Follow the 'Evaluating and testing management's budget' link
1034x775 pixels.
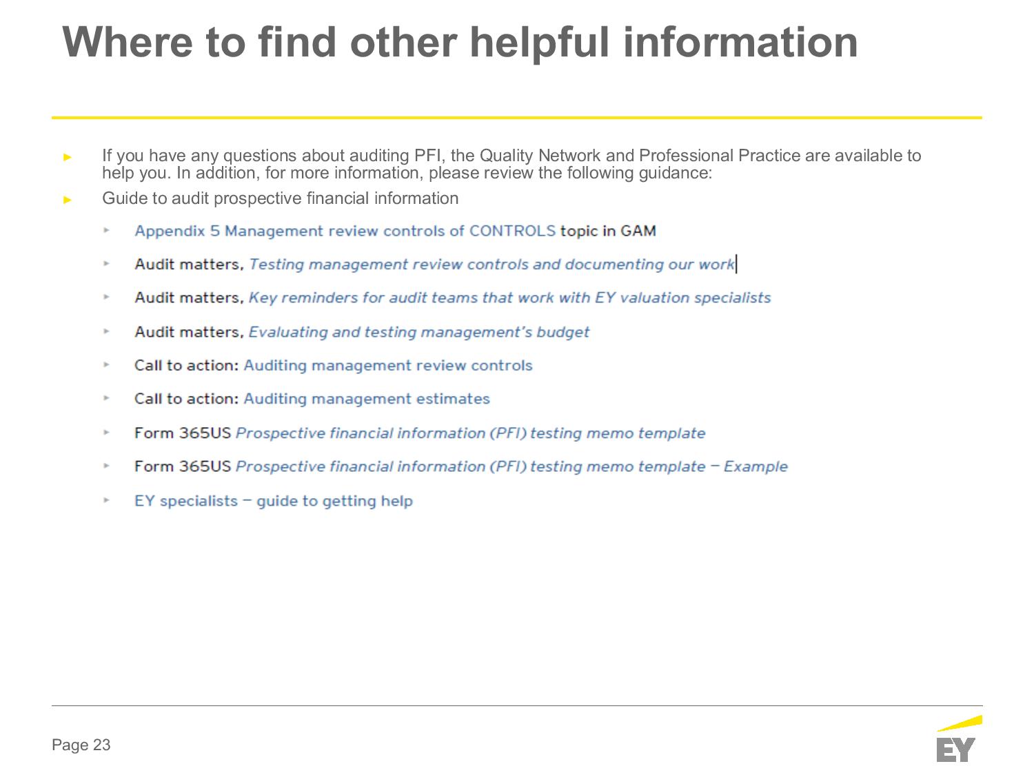418,332
